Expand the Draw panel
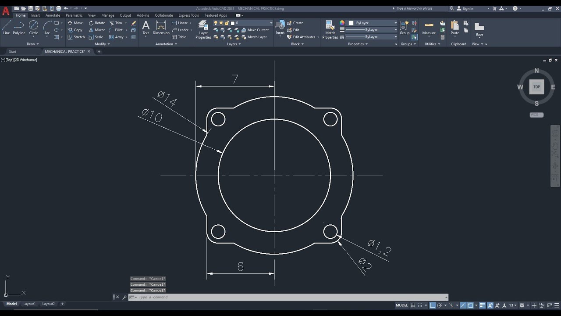 coord(33,44)
